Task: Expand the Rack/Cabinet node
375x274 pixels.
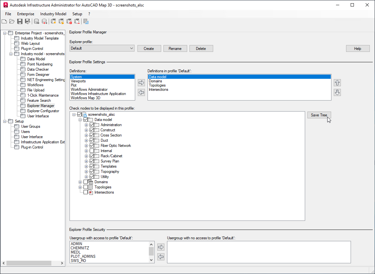Action: coord(86,156)
